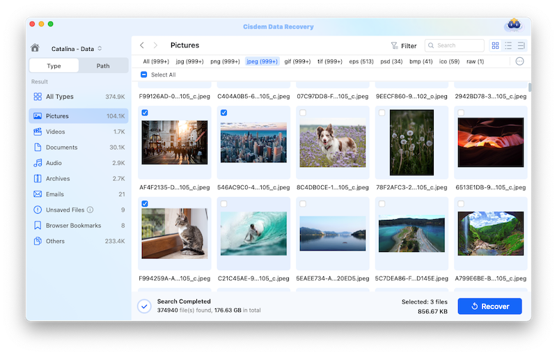
Task: Click the user avatar icon top right
Action: click(x=512, y=25)
